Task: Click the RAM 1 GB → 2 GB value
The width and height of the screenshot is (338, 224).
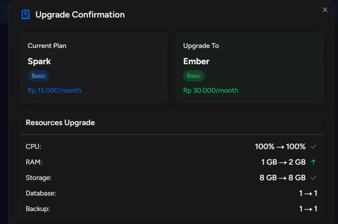Action: [283, 162]
